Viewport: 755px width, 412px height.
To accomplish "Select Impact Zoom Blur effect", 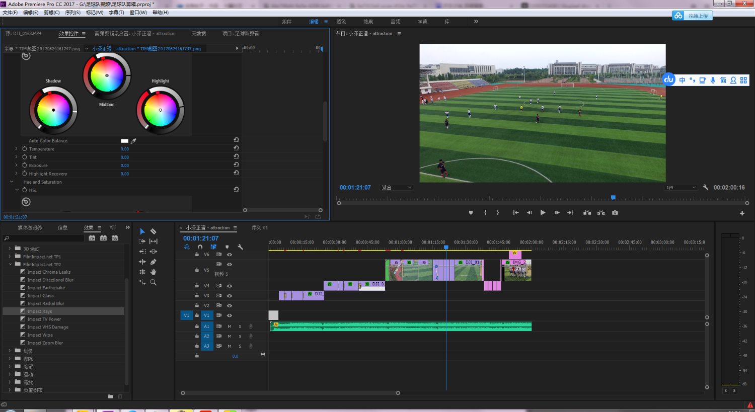I will coord(45,343).
